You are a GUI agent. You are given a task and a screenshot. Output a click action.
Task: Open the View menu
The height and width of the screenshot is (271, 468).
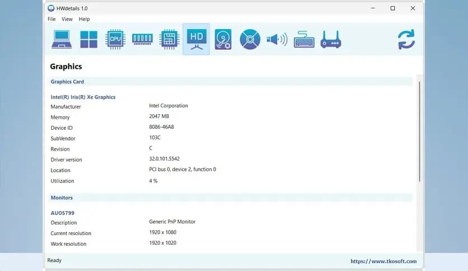click(x=67, y=19)
